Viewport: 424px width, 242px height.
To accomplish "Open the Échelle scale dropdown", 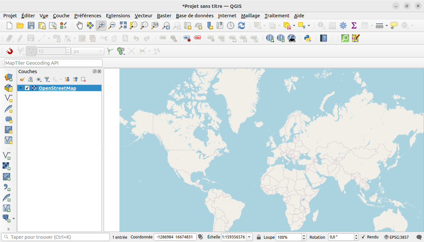I will (x=250, y=237).
